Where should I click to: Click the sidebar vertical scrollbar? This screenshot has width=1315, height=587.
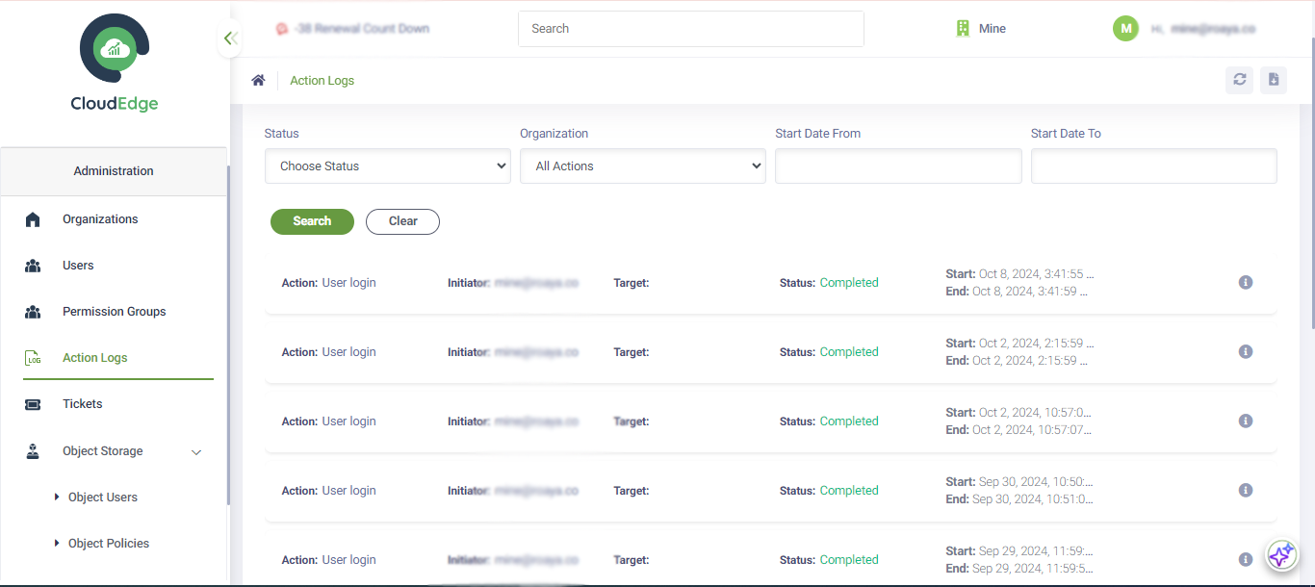(x=228, y=335)
